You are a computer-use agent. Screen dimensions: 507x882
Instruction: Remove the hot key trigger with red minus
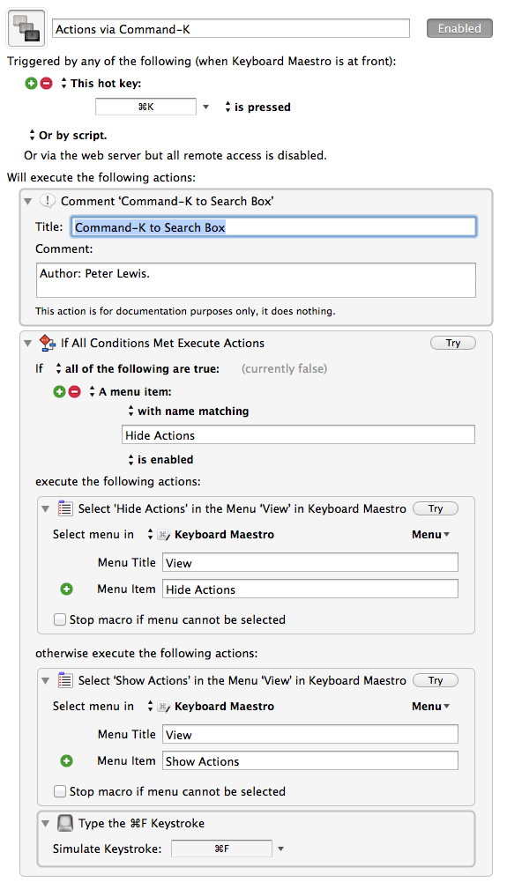click(x=46, y=83)
